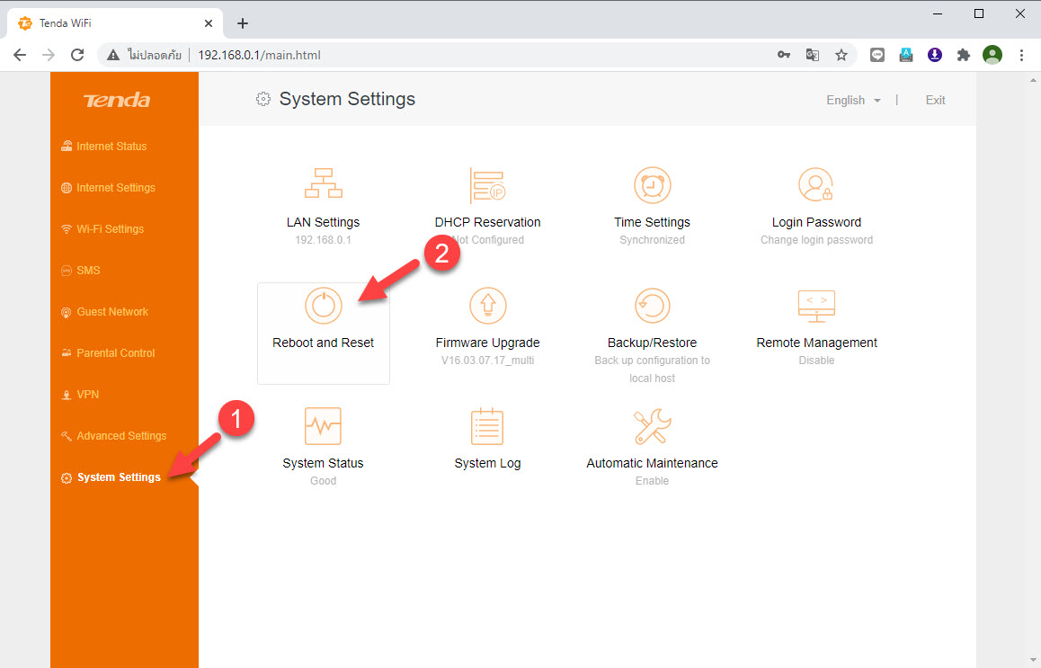The image size is (1041, 668).
Task: Go back to previous page
Action: coord(20,55)
